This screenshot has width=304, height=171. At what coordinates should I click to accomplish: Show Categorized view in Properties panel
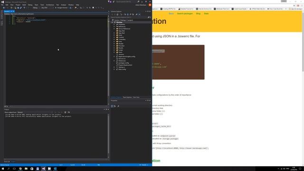pyautogui.click(x=112, y=106)
